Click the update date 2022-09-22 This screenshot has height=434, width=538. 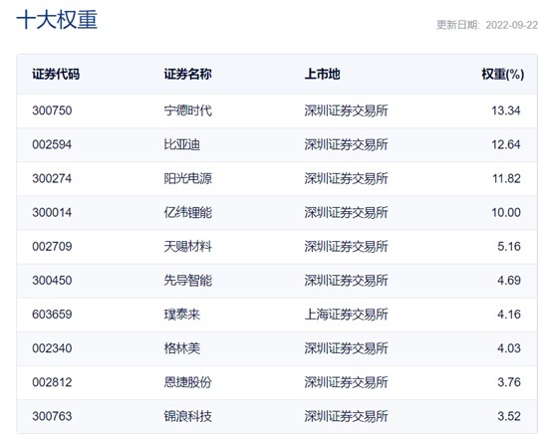pyautogui.click(x=511, y=25)
